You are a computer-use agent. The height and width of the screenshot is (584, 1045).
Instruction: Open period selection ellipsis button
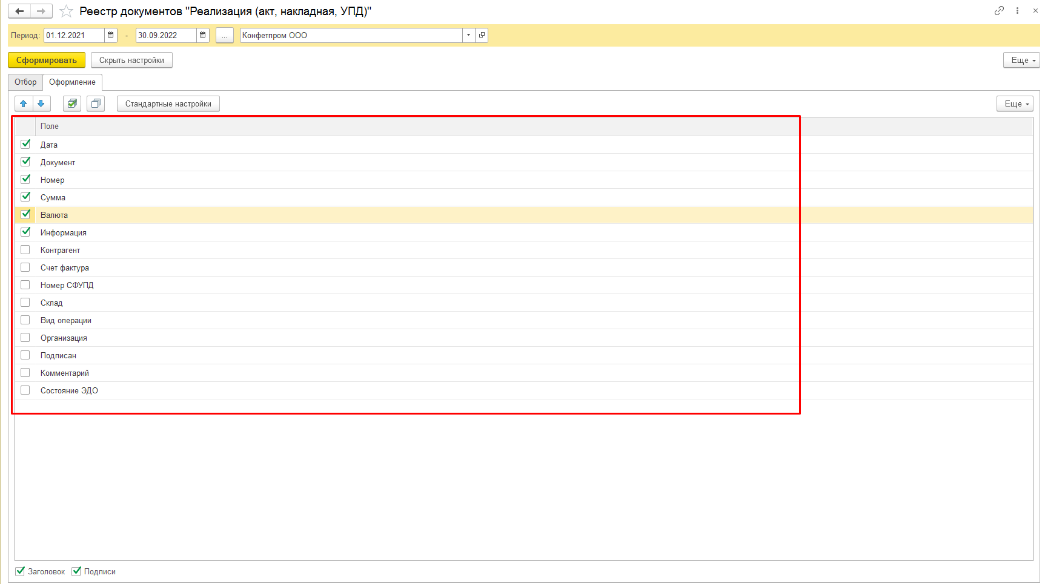point(224,35)
